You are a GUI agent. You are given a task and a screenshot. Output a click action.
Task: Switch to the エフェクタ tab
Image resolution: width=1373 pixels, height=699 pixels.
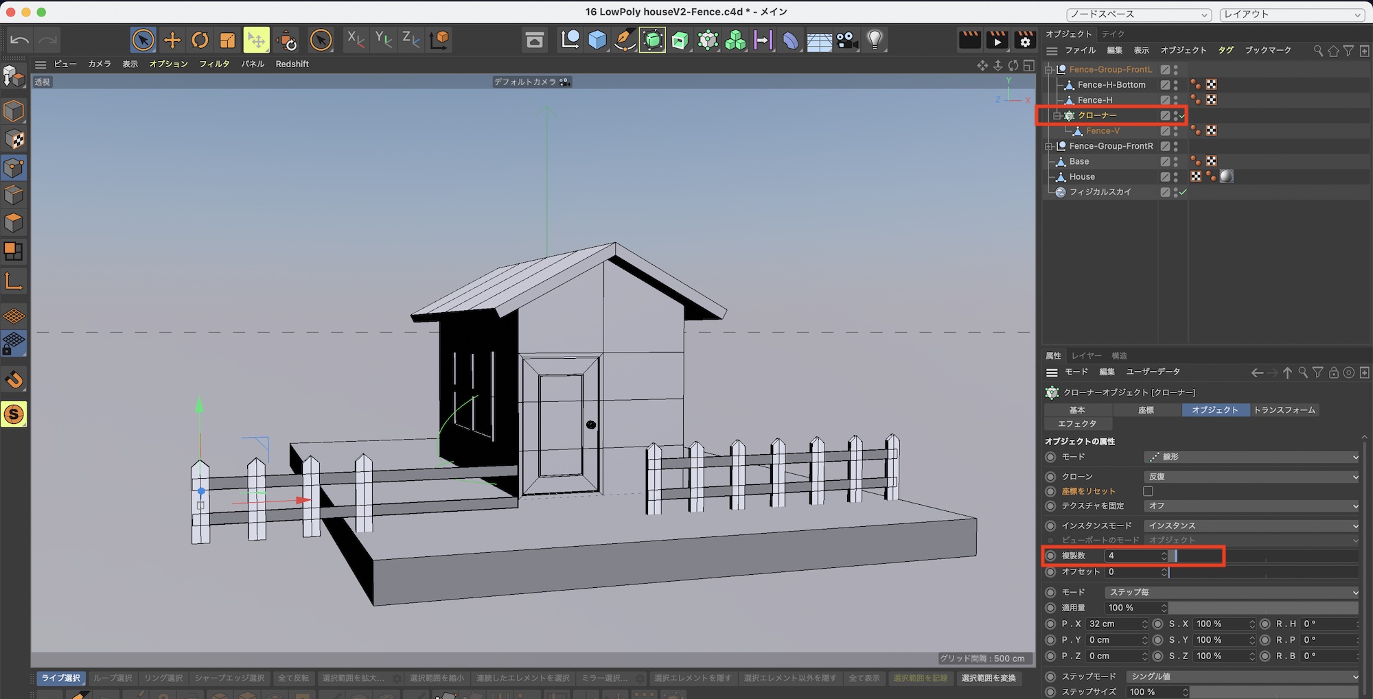pyautogui.click(x=1077, y=424)
